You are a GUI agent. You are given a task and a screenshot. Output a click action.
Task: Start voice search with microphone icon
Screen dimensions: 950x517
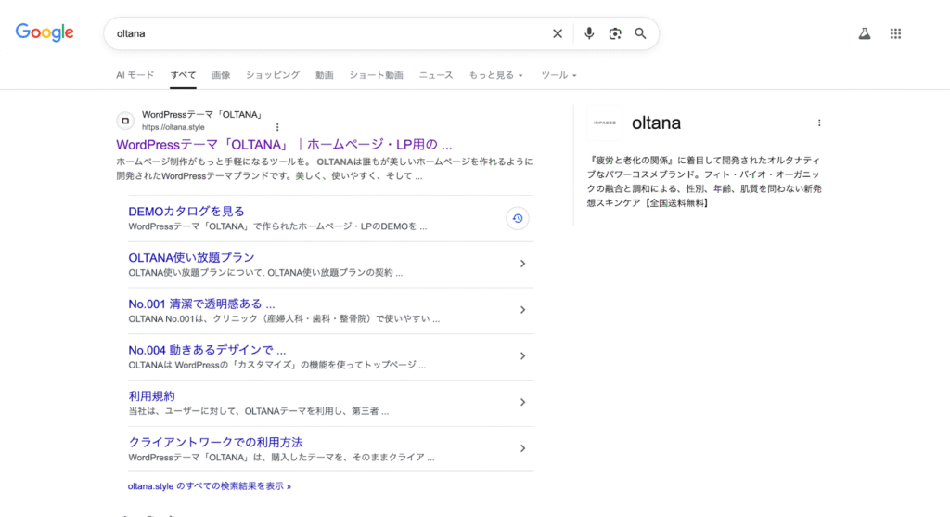click(588, 33)
